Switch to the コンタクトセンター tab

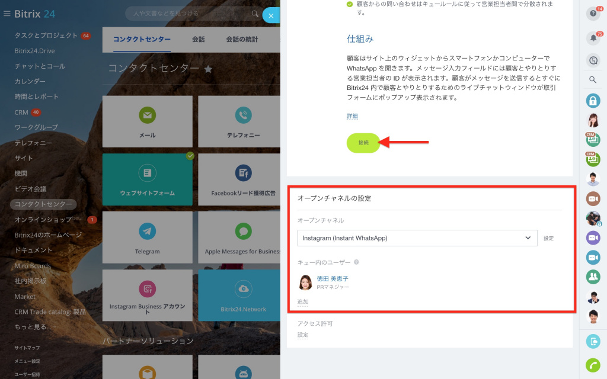pos(142,39)
